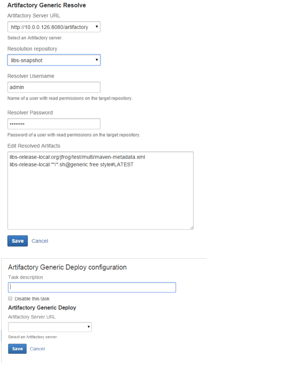The image size is (283, 382).
Task: Click the Resolver Password label
Action: pyautogui.click(x=30, y=113)
